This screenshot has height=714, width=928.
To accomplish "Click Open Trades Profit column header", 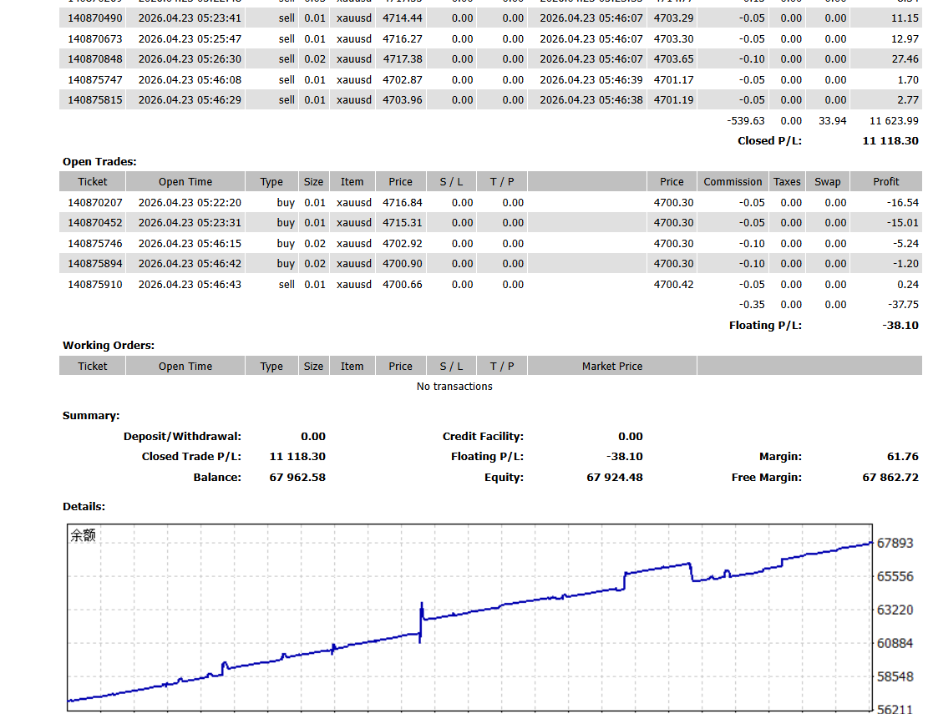I will (885, 182).
